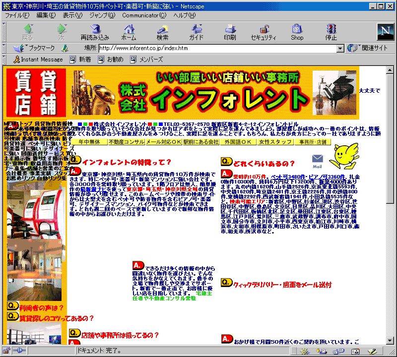Click the page location proxy icon beside 場所
Screen dimensions: 397x357
click(x=65, y=48)
